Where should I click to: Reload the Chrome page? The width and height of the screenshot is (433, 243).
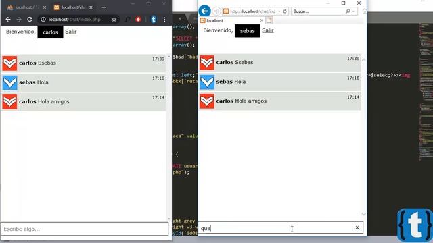coord(30,20)
